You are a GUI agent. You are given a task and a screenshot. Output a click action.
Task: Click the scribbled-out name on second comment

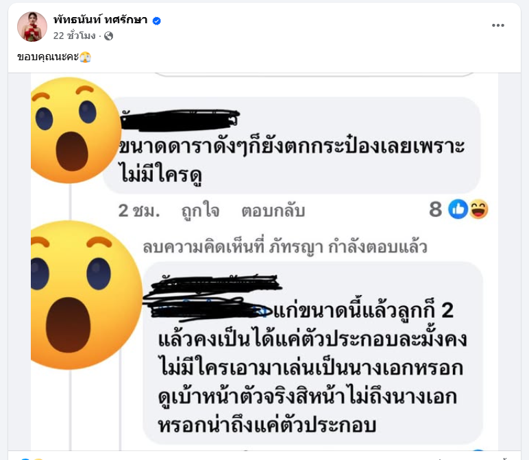point(212,296)
